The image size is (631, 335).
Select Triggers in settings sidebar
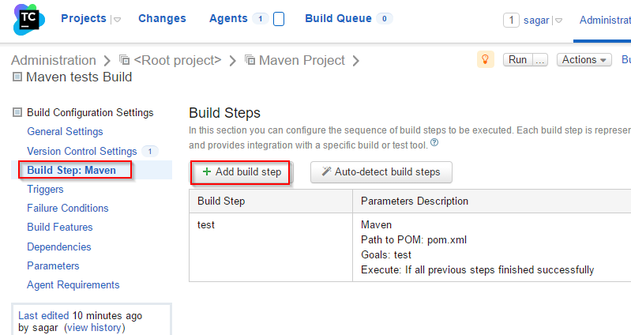pyautogui.click(x=45, y=189)
